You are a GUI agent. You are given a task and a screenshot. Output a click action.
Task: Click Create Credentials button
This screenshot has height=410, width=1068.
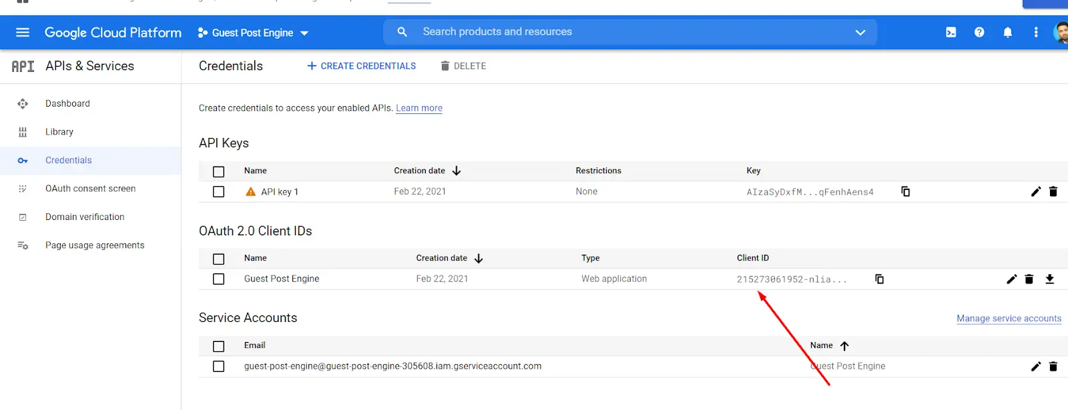pos(361,66)
